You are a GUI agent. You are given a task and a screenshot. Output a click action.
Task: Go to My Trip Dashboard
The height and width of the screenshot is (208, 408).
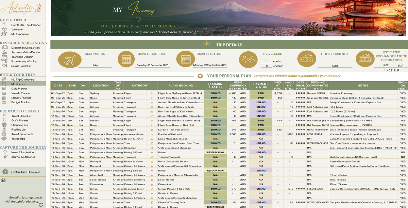click(23, 80)
